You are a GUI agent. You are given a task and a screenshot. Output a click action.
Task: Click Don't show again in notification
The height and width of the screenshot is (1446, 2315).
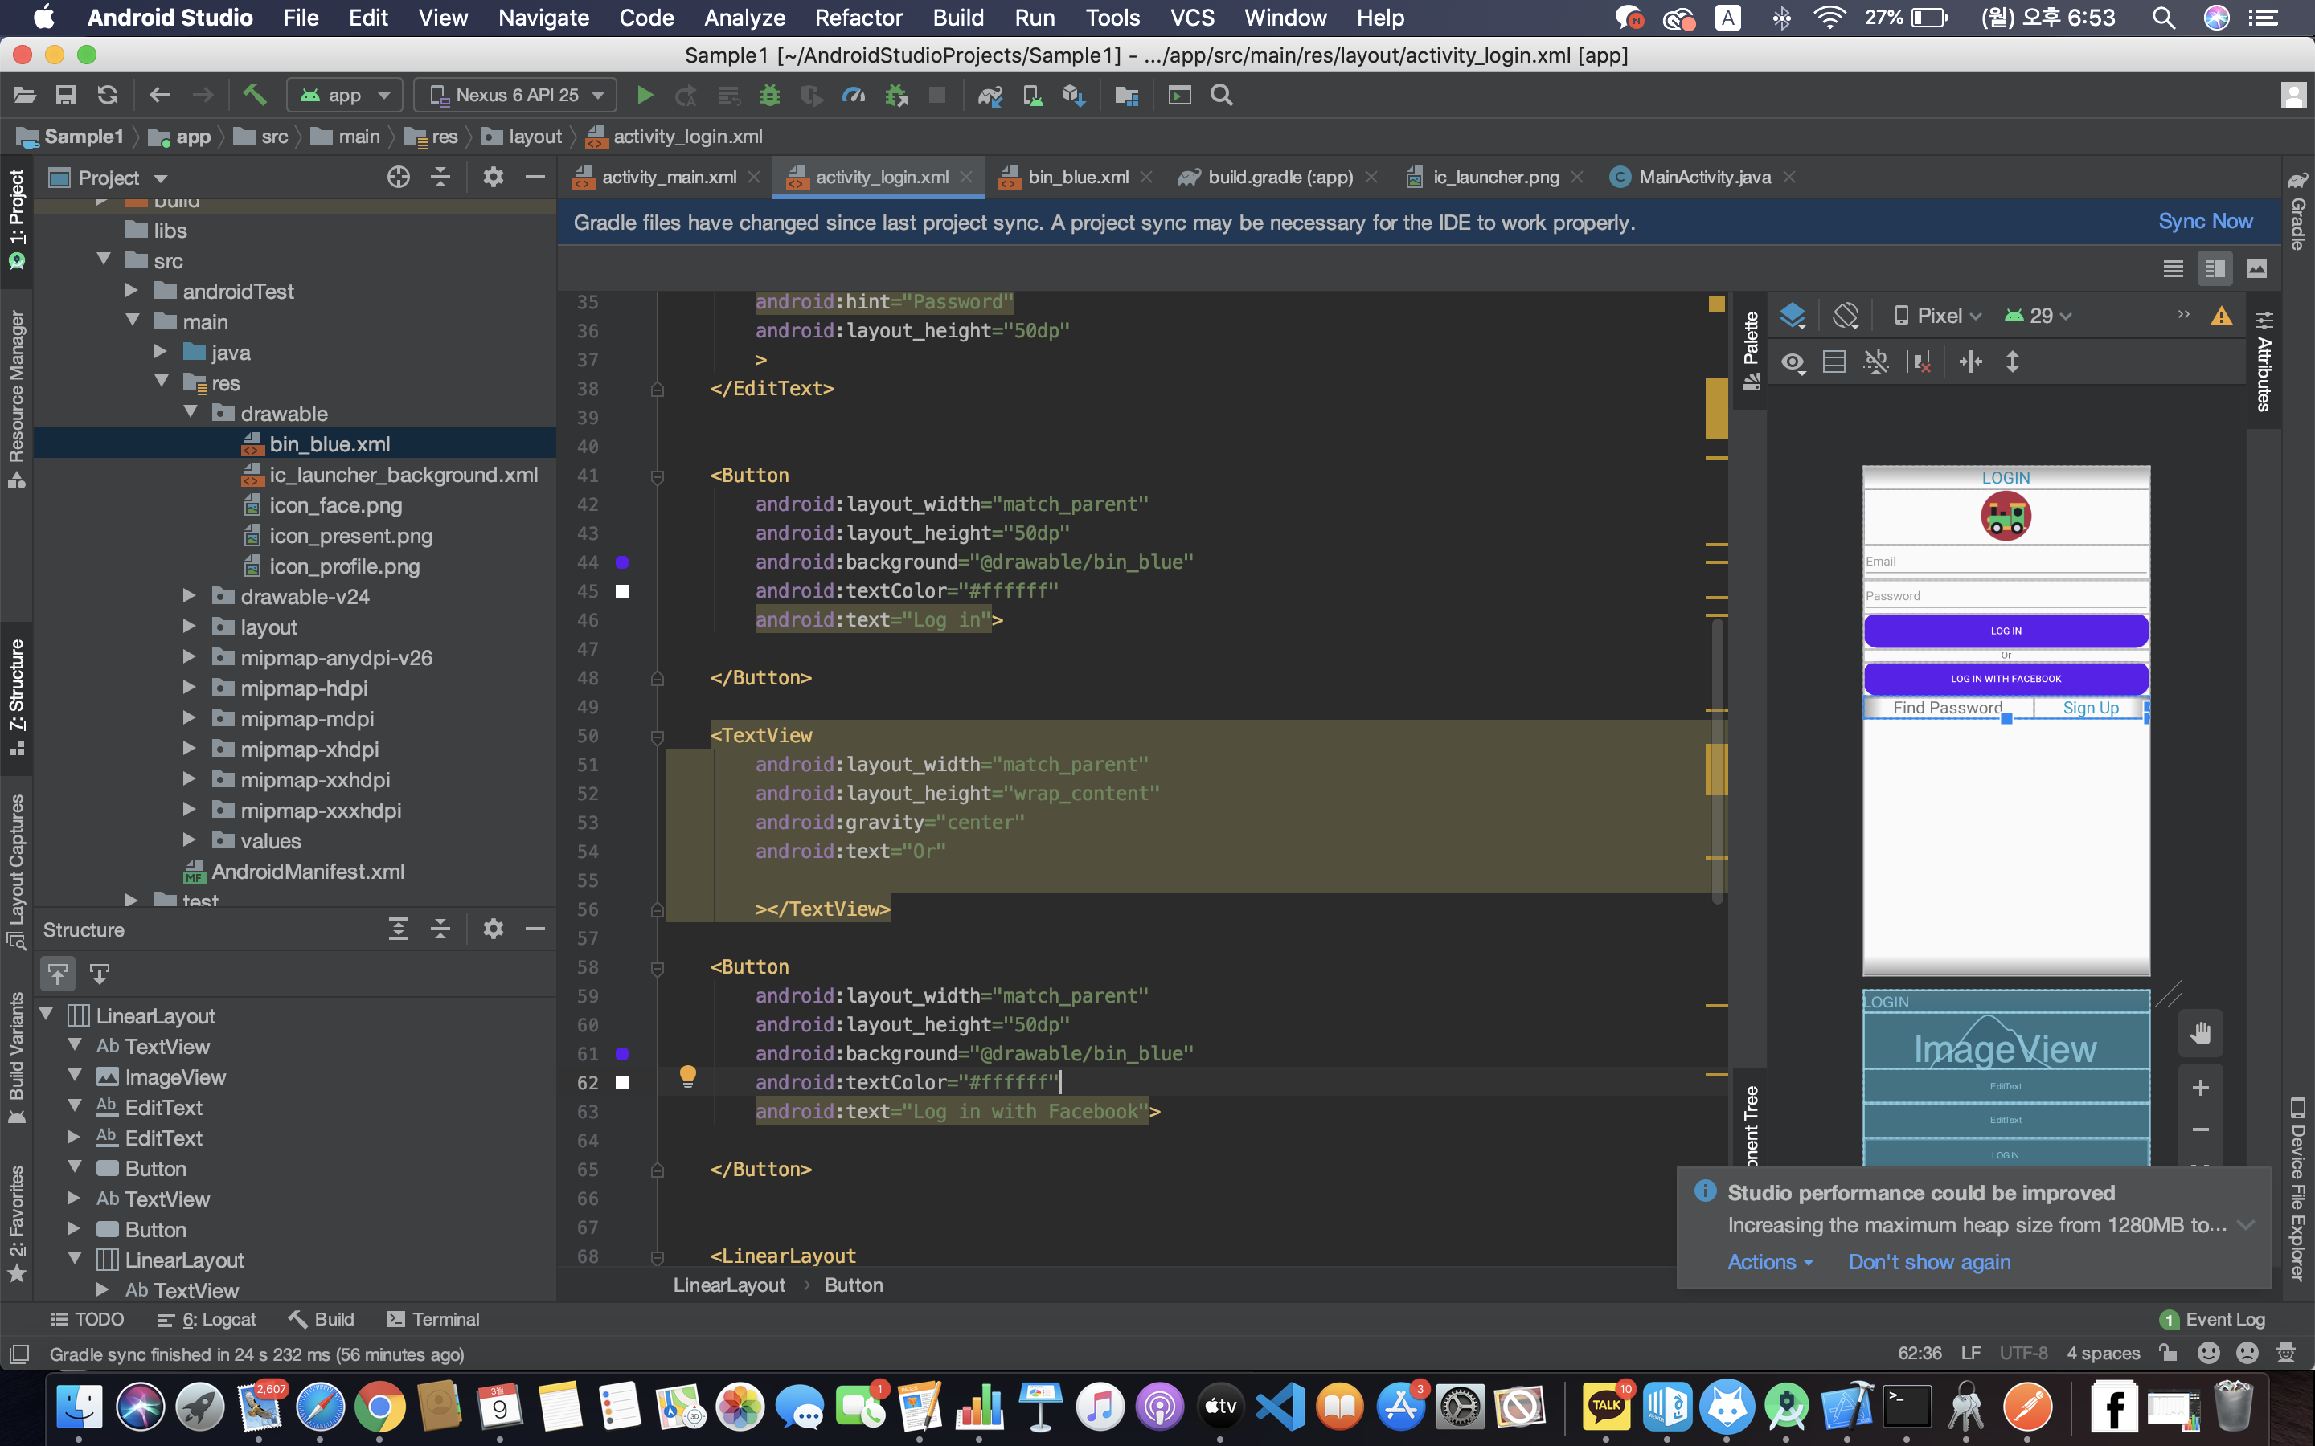(1928, 1262)
